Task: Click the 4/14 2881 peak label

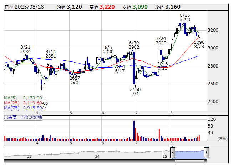Action: (x=51, y=54)
